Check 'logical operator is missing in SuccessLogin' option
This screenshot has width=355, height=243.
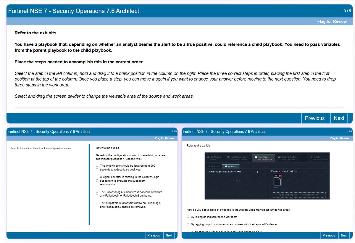pyautogui.click(x=97, y=181)
